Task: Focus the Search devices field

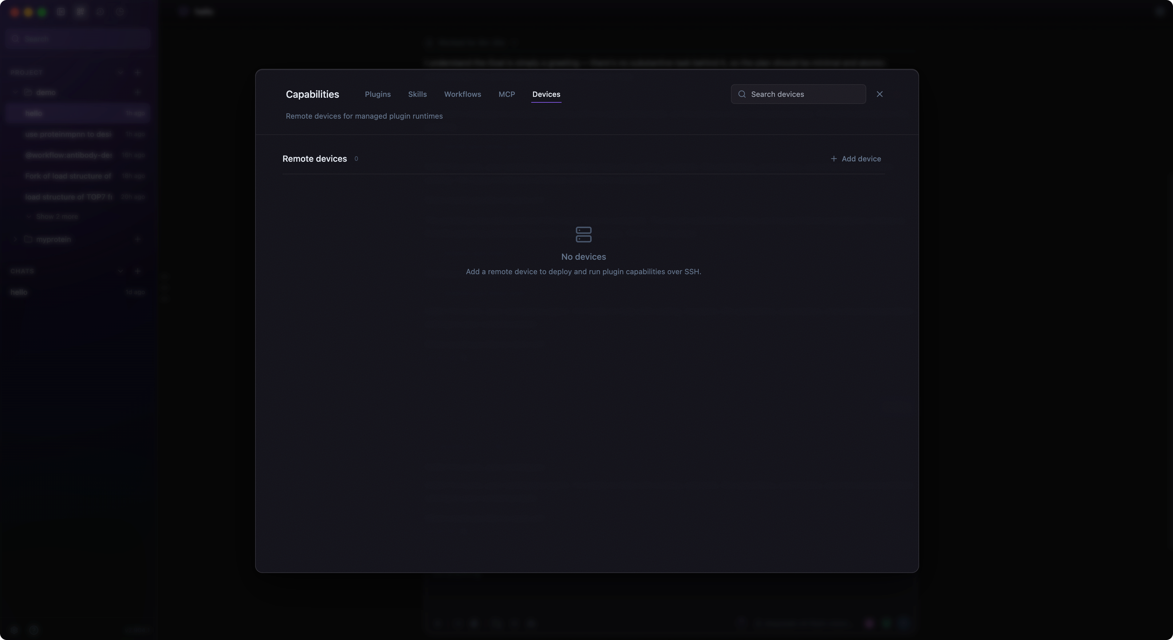Action: pos(798,94)
